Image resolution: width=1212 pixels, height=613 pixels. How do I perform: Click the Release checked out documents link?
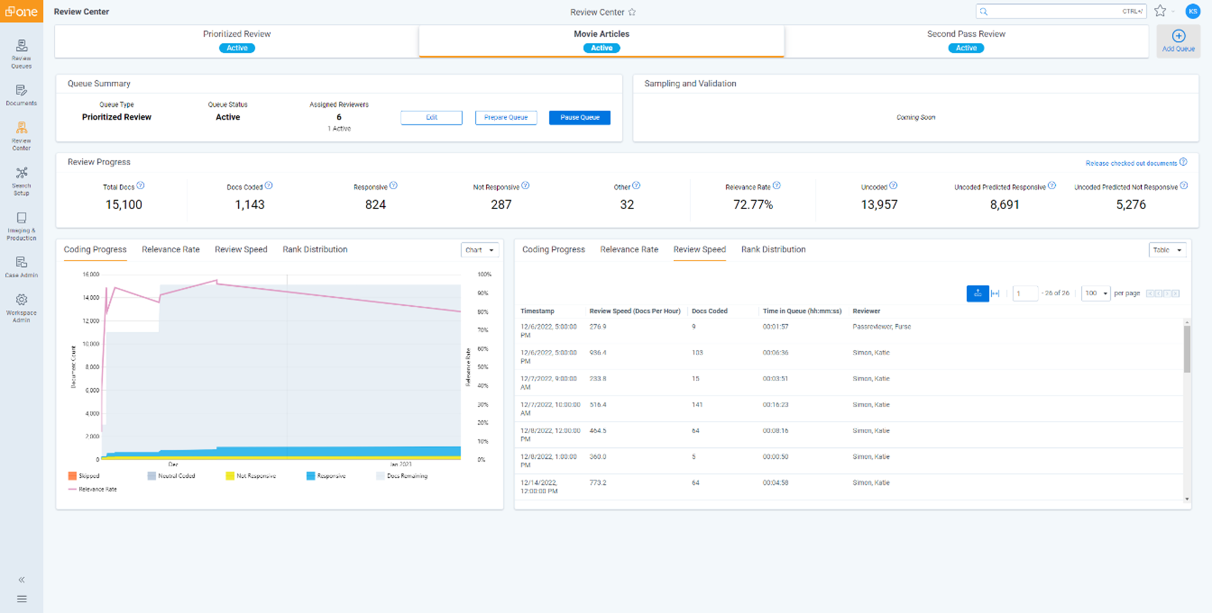(1130, 163)
